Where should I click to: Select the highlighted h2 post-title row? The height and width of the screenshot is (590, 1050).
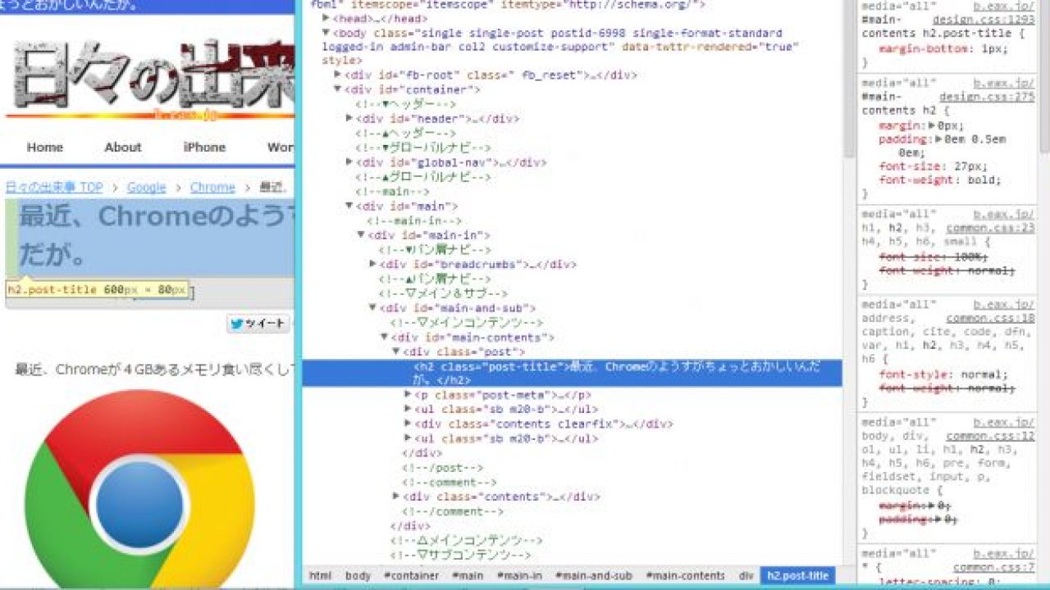click(x=572, y=373)
